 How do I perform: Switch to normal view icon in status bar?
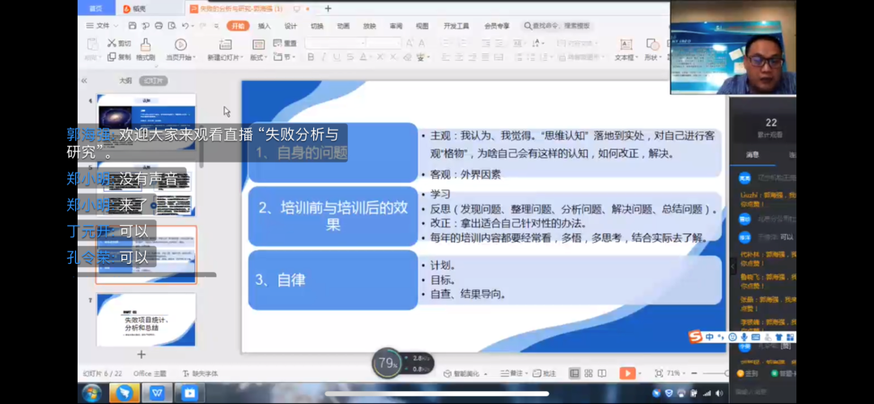(575, 373)
